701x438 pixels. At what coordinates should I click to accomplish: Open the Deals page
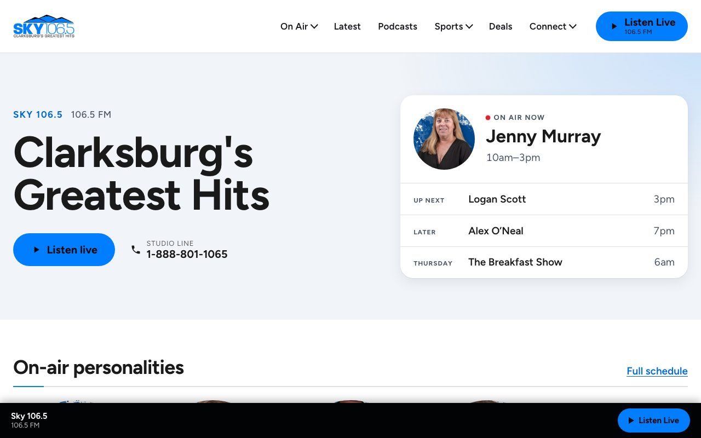point(501,26)
